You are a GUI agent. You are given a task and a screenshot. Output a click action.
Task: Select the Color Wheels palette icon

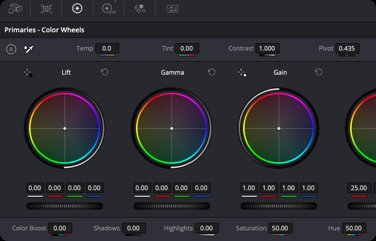click(x=77, y=8)
